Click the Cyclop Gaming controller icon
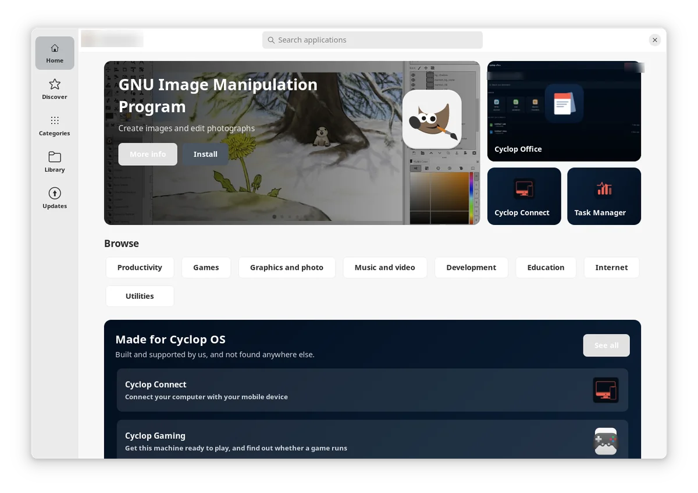This screenshot has width=698, height=493. 606,441
